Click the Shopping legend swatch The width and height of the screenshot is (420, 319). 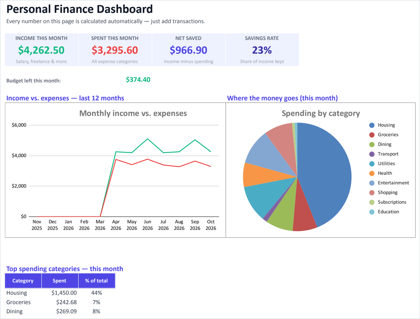tap(372, 193)
